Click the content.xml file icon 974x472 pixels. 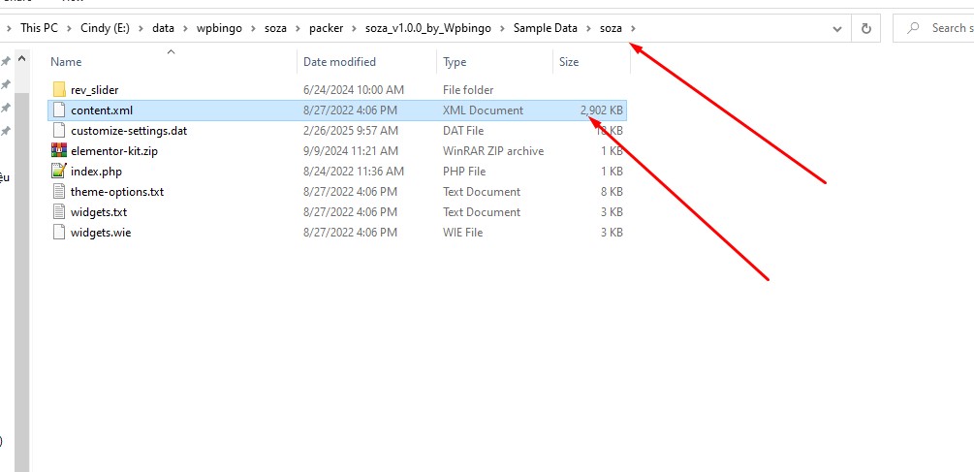pos(59,110)
